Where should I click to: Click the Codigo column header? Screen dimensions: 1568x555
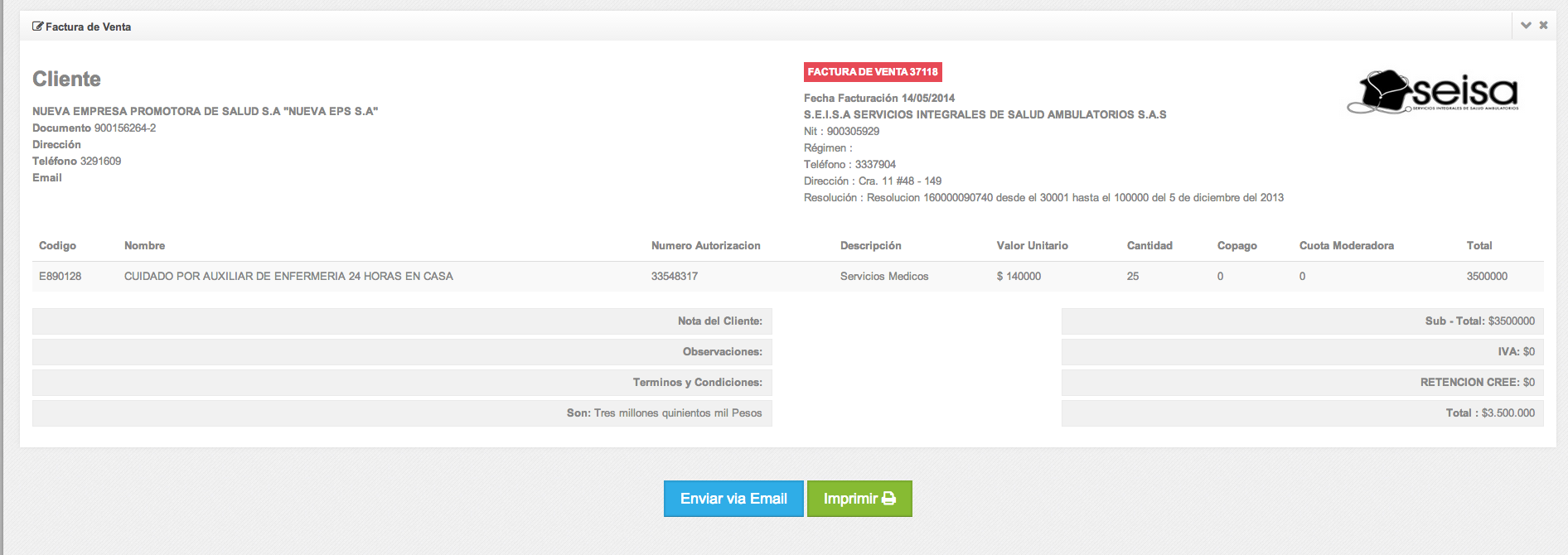[57, 246]
